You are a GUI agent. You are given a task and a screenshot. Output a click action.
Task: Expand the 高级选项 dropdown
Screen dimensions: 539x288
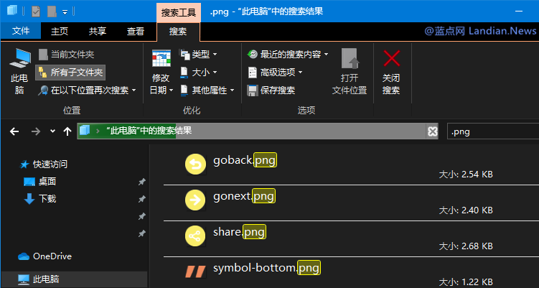tap(276, 72)
